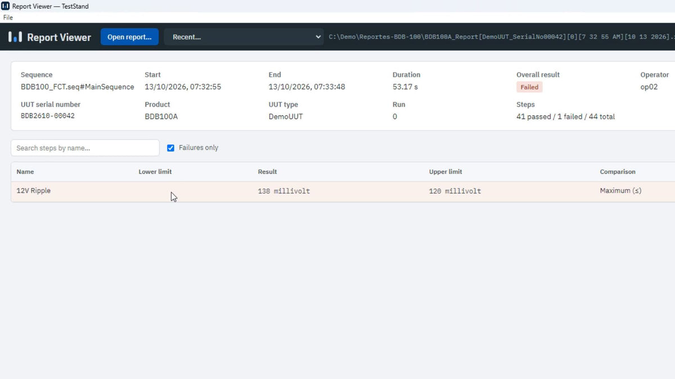Viewport: 675px width, 379px height.
Task: Click the 120 millivolt upper limit value
Action: pyautogui.click(x=455, y=191)
